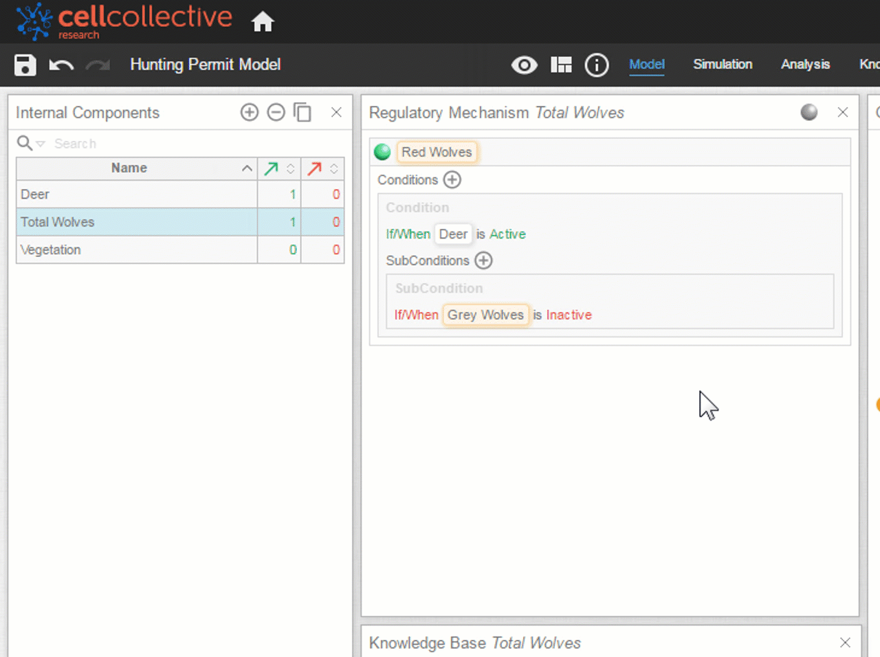Click the Hunting Permit Model title
This screenshot has height=657, width=880.
[206, 65]
